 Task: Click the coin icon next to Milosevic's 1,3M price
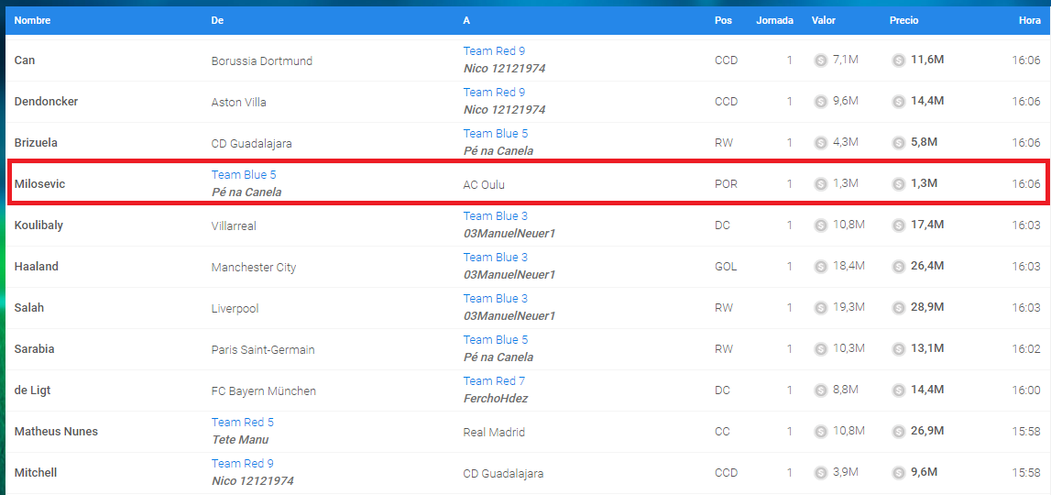(x=899, y=183)
